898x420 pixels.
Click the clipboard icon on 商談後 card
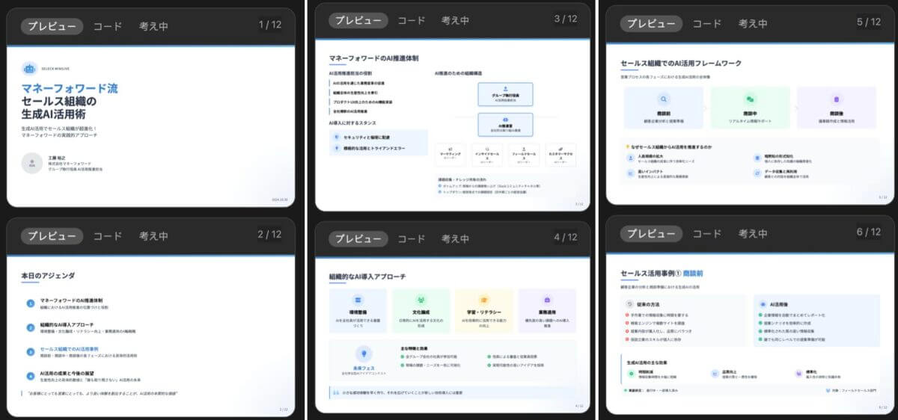coord(836,99)
